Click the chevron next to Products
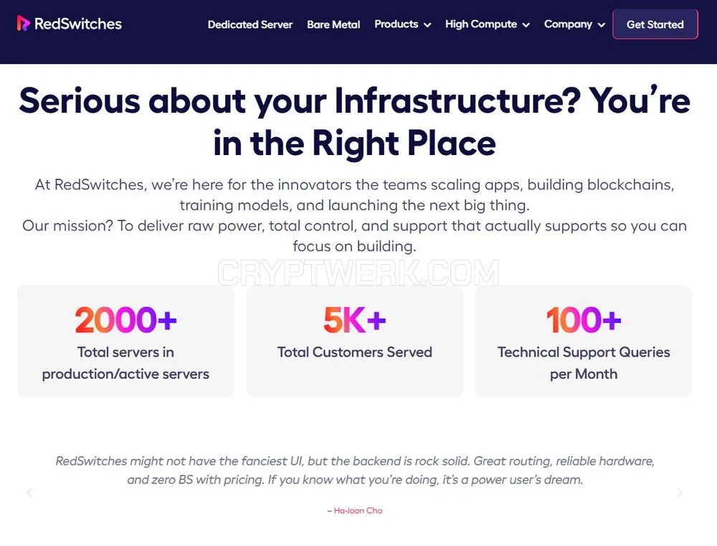 tap(427, 25)
